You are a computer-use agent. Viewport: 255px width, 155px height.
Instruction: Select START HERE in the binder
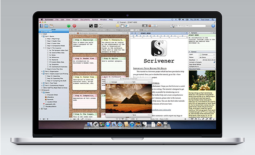click(x=54, y=31)
